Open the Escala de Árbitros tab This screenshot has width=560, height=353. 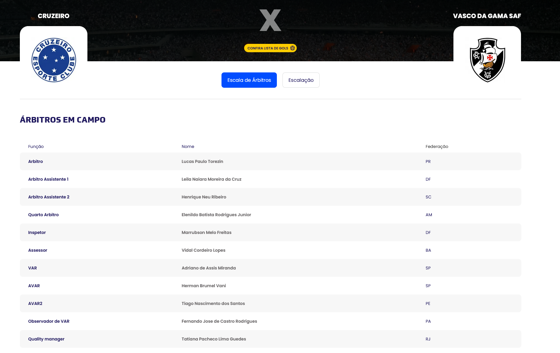(249, 80)
